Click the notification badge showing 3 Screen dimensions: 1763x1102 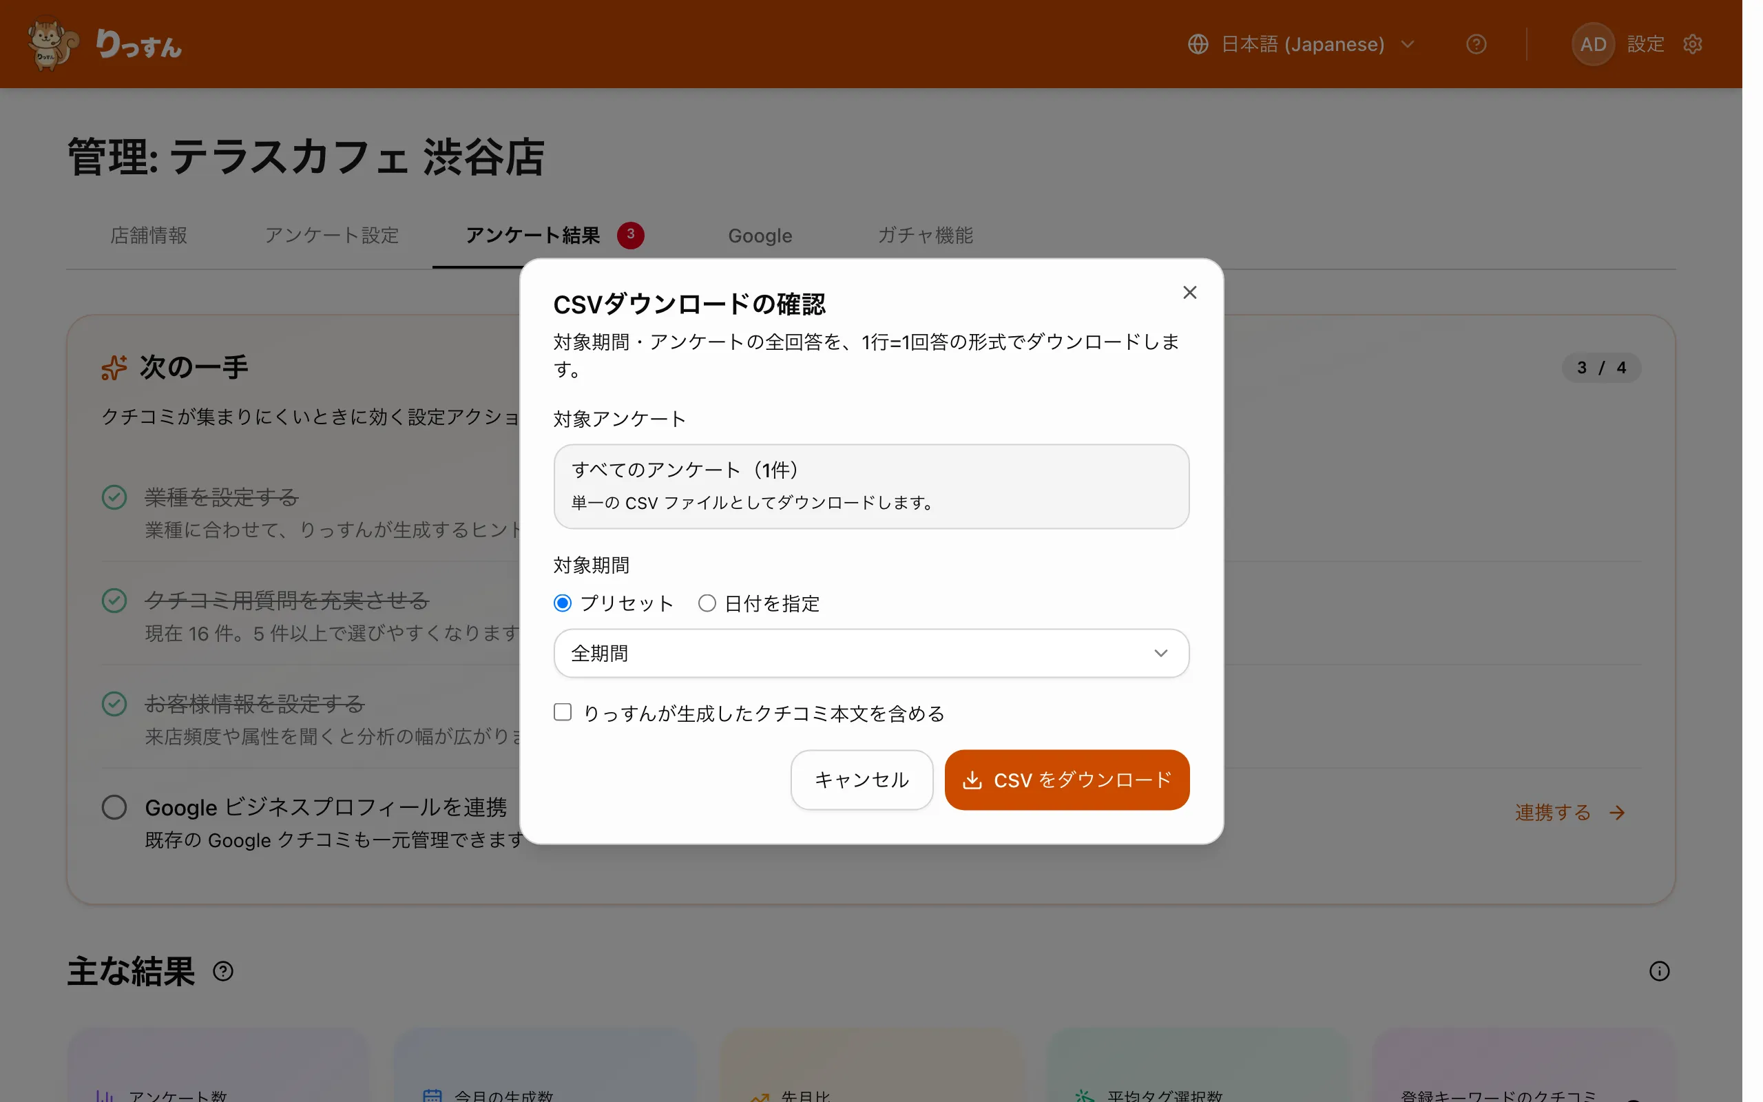tap(631, 235)
